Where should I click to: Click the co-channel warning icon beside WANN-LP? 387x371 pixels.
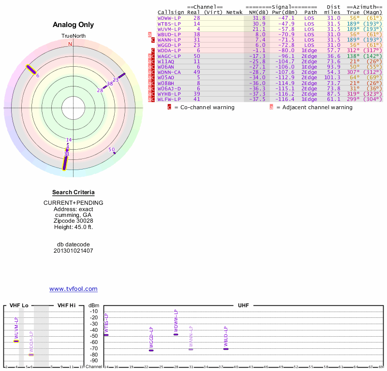(x=153, y=40)
